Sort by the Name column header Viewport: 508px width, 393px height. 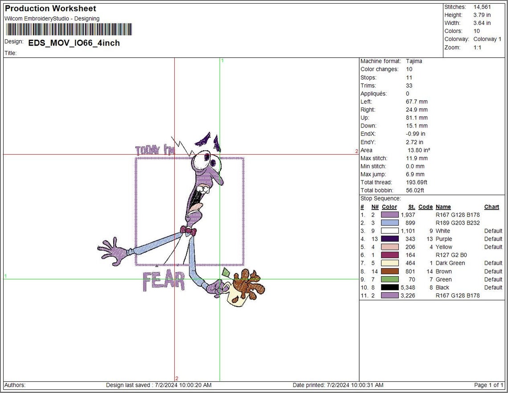pyautogui.click(x=443, y=207)
